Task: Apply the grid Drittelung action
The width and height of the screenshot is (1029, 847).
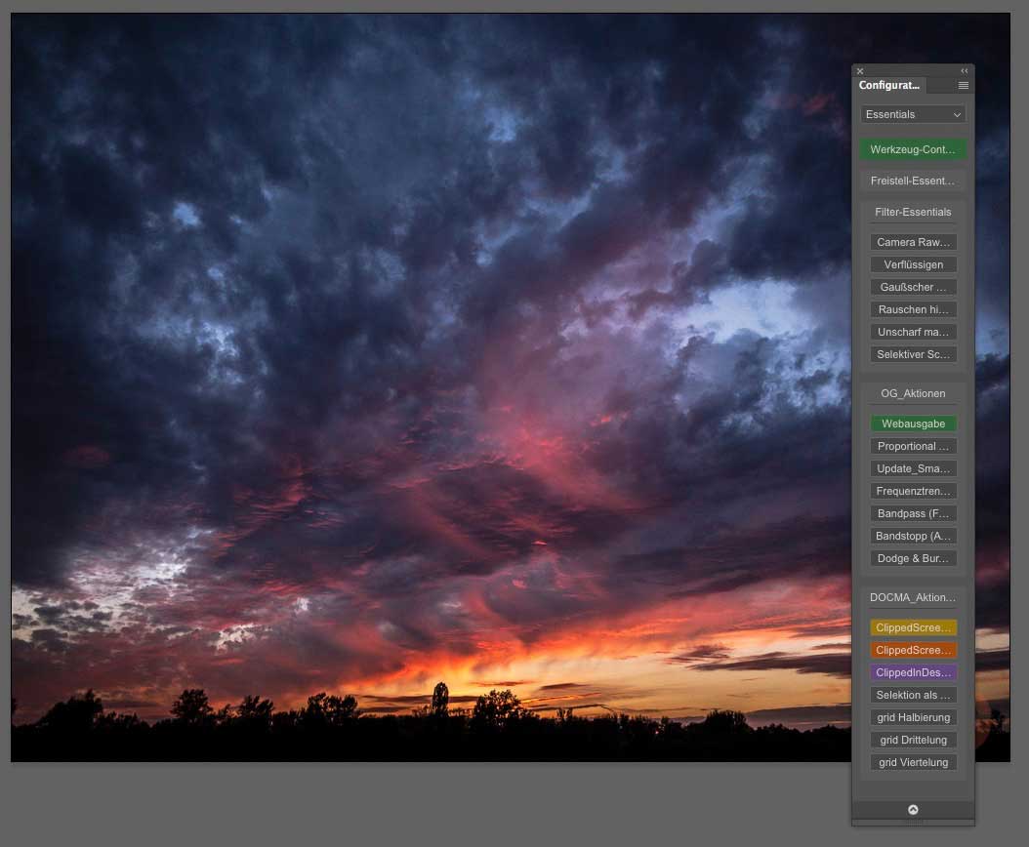Action: [x=913, y=740]
